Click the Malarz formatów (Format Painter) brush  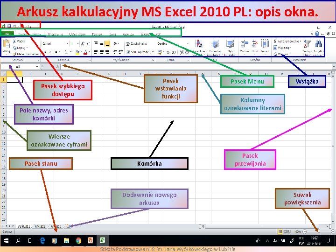26,54
